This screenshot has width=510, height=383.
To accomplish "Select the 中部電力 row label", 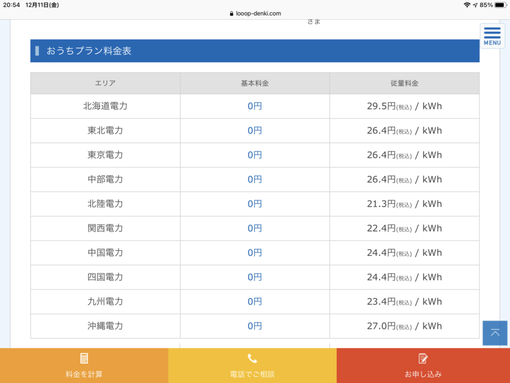I will (105, 180).
